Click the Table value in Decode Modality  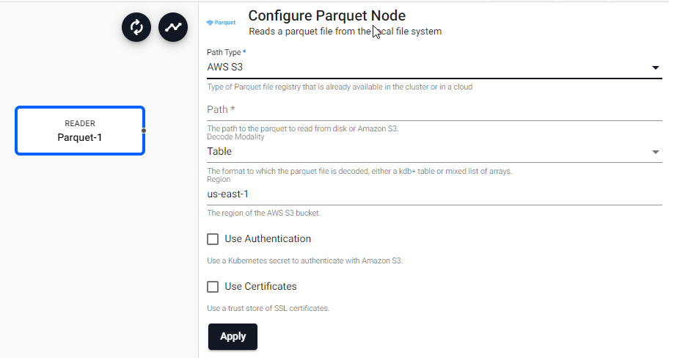[219, 151]
